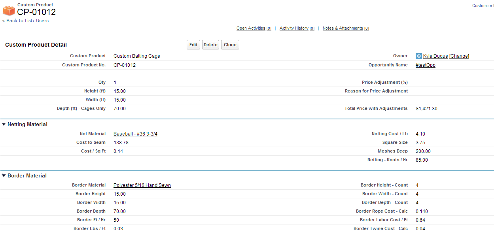Jump to the Activity History section
The height and width of the screenshot is (230, 494).
tap(294, 28)
